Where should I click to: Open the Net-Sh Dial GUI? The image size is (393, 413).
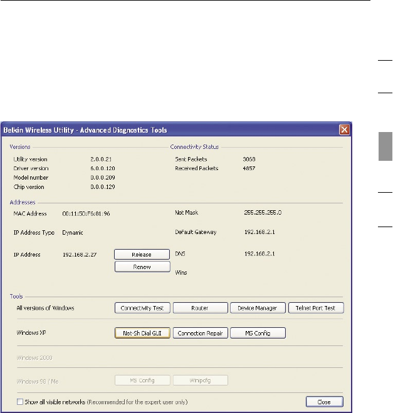pos(143,333)
